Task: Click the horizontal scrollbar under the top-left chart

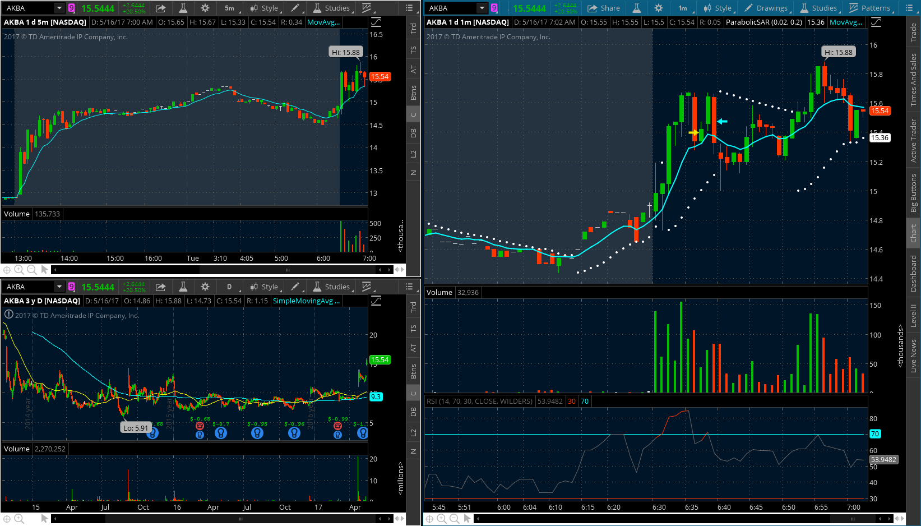Action: click(x=288, y=270)
